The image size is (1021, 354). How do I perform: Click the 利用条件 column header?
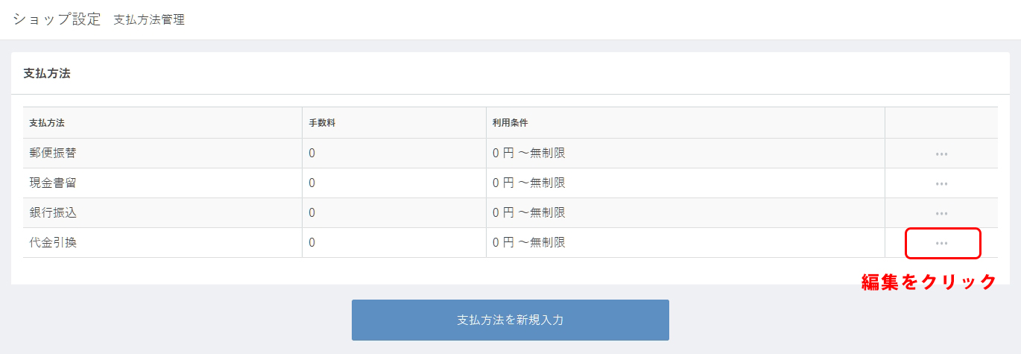(510, 123)
